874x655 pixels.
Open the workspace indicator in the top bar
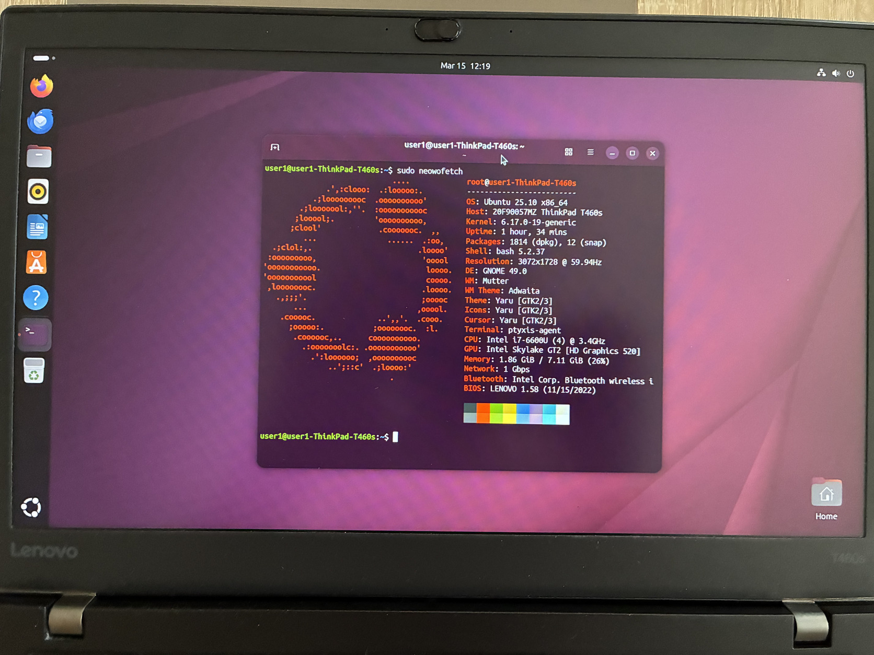tap(44, 58)
